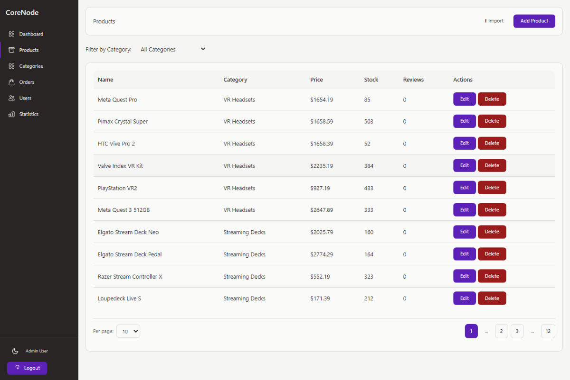Toggle dark mode with the moon icon
This screenshot has width=570, height=380.
[15, 351]
